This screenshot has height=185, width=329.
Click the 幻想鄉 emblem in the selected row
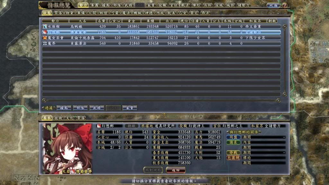(45, 32)
